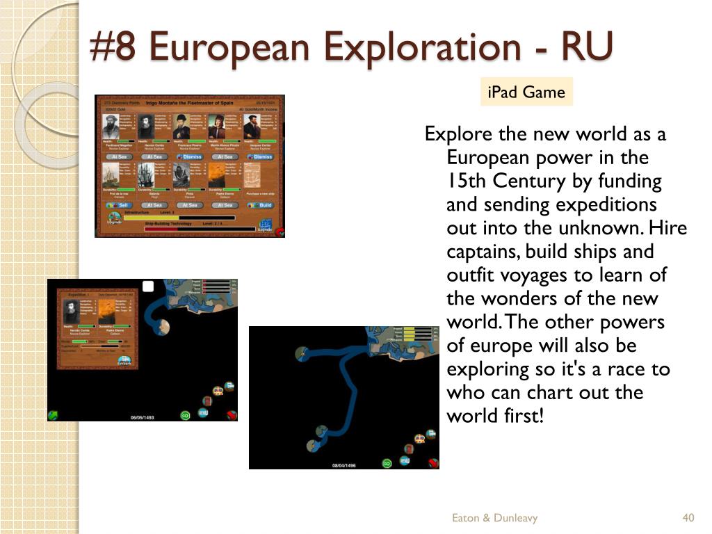Click the ship icon in 06/05/1493 screenshot
Image resolution: width=712 pixels, height=534 pixels.
click(229, 387)
